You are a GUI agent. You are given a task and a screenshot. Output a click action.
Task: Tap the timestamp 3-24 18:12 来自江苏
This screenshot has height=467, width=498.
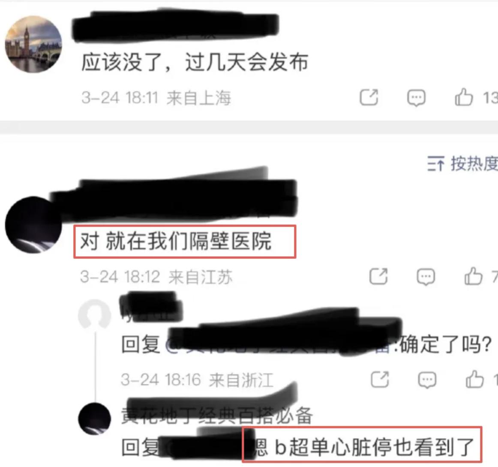click(x=156, y=277)
